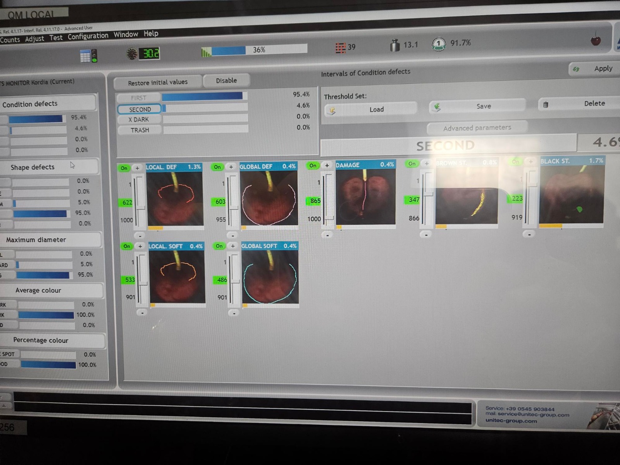620x465 pixels.
Task: Click the calculator traffic light icon
Action: pos(88,56)
